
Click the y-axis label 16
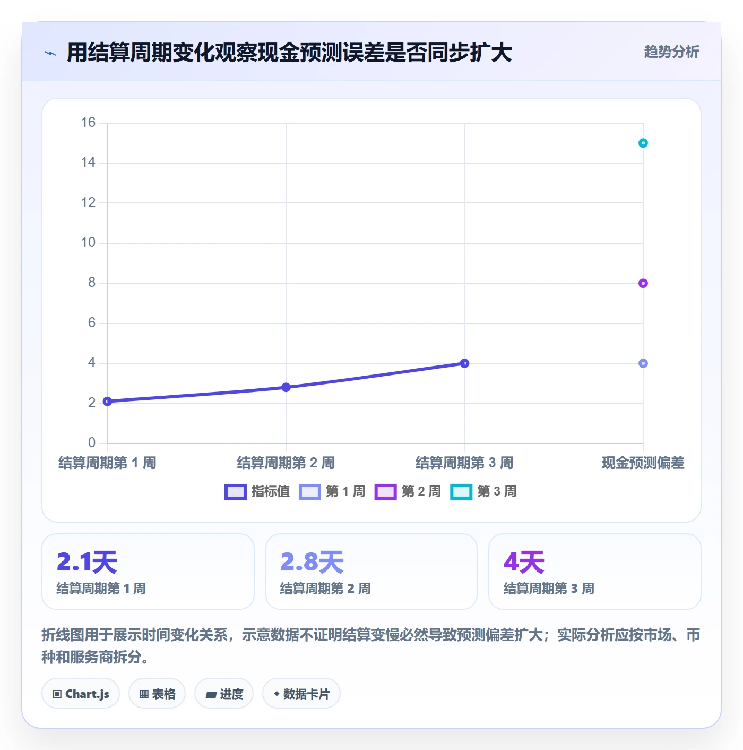(x=88, y=123)
